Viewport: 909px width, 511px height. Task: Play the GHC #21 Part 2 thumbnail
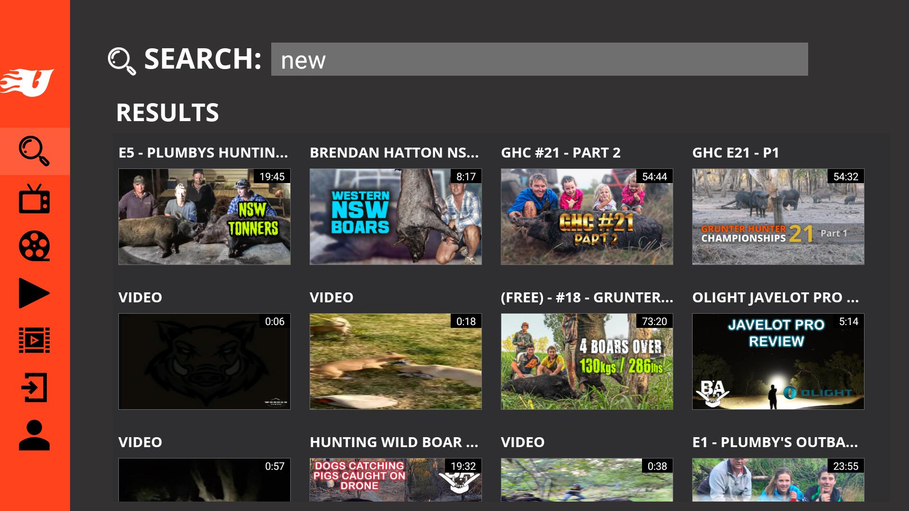[x=587, y=217]
